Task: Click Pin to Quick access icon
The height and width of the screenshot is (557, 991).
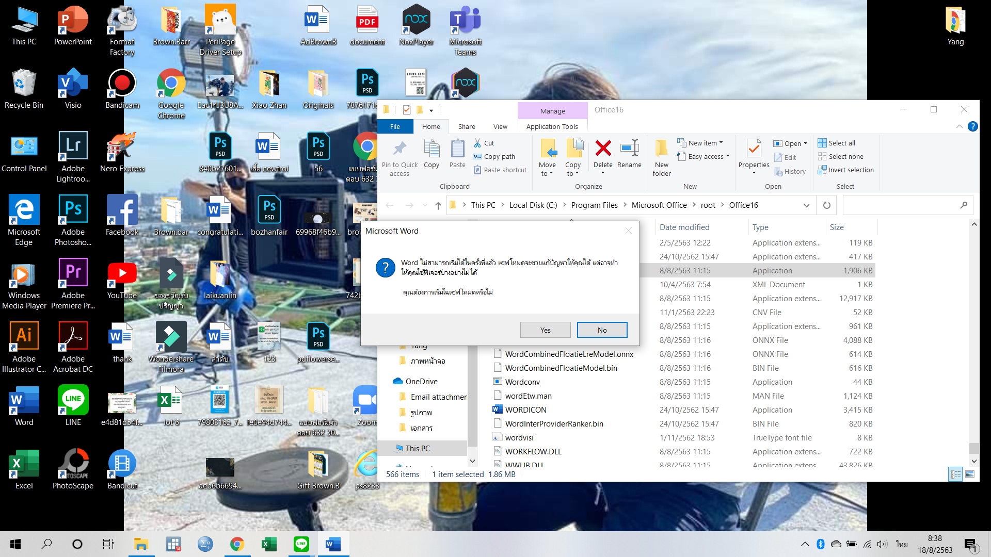Action: coord(399,150)
